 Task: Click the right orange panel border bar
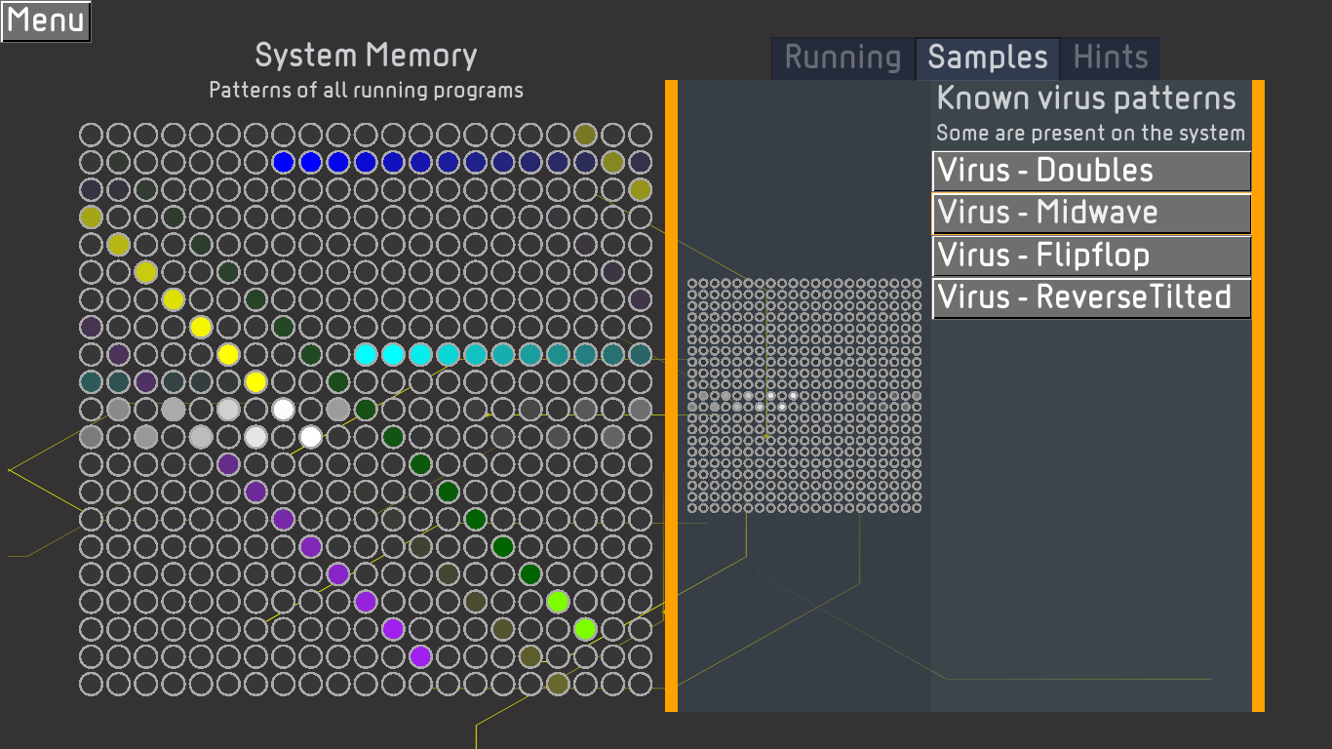tap(1258, 396)
